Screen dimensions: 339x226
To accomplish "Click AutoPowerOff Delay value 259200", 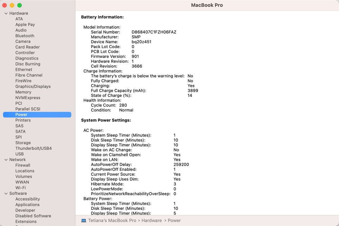I will point(181,164).
